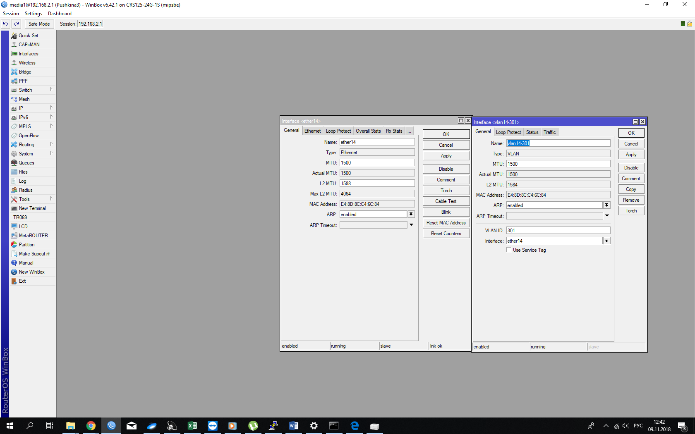Toggle the Safe Mode button
Image resolution: width=695 pixels, height=434 pixels.
pos(39,24)
